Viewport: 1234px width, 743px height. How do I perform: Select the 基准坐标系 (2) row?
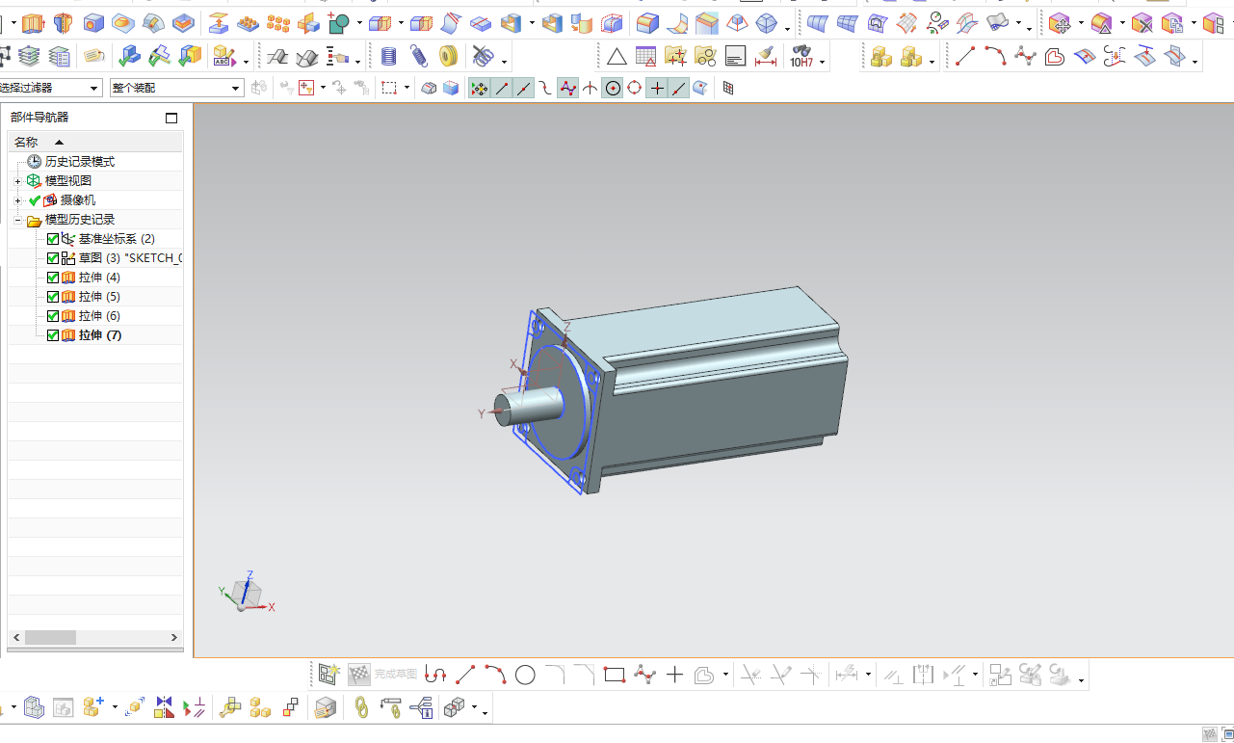pos(94,239)
